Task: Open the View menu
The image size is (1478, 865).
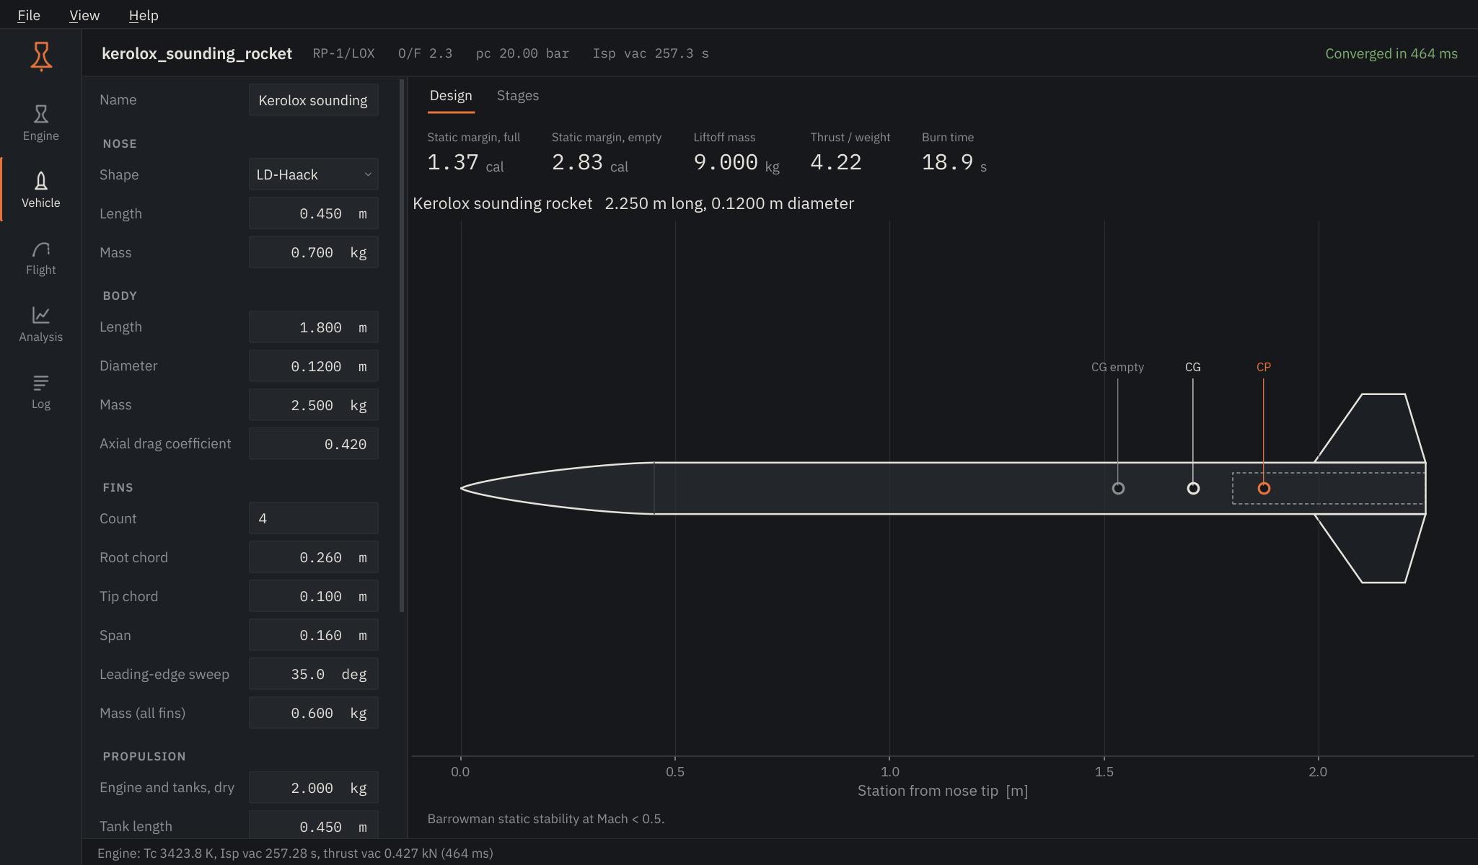Action: (84, 15)
